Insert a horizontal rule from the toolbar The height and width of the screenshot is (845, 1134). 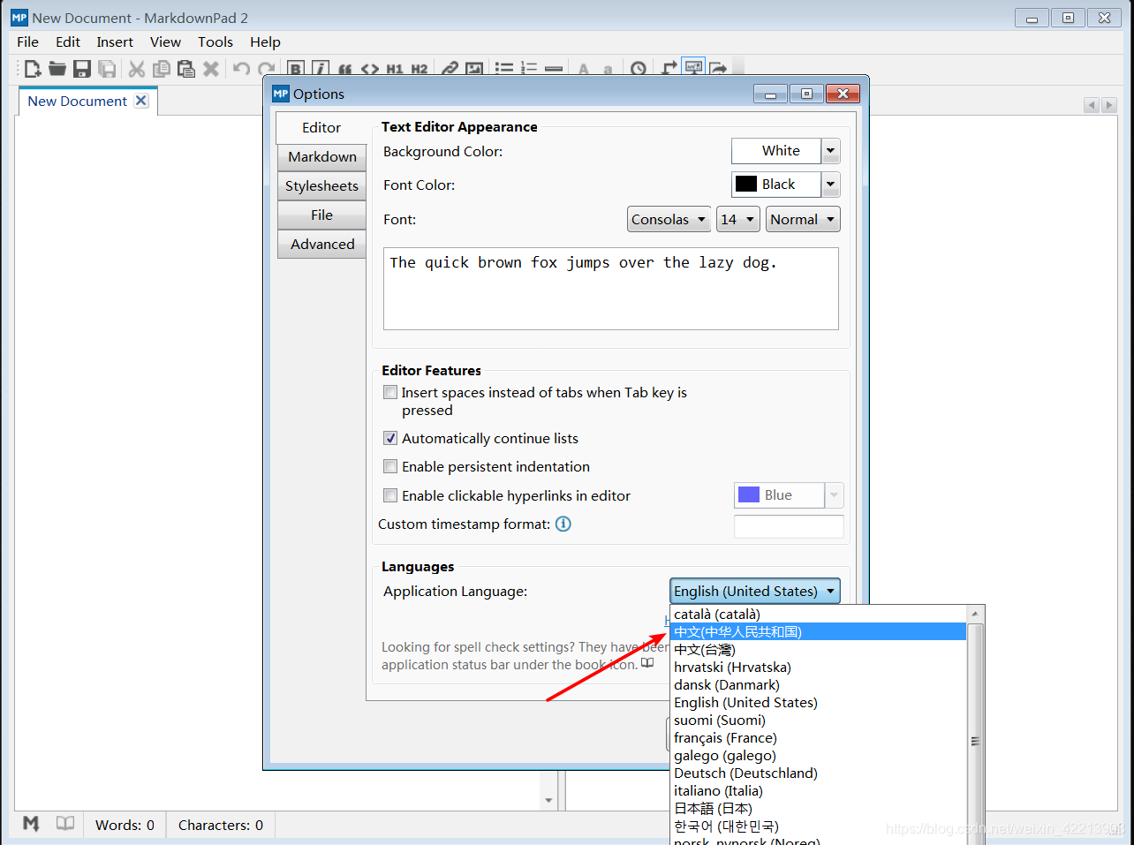[x=554, y=69]
